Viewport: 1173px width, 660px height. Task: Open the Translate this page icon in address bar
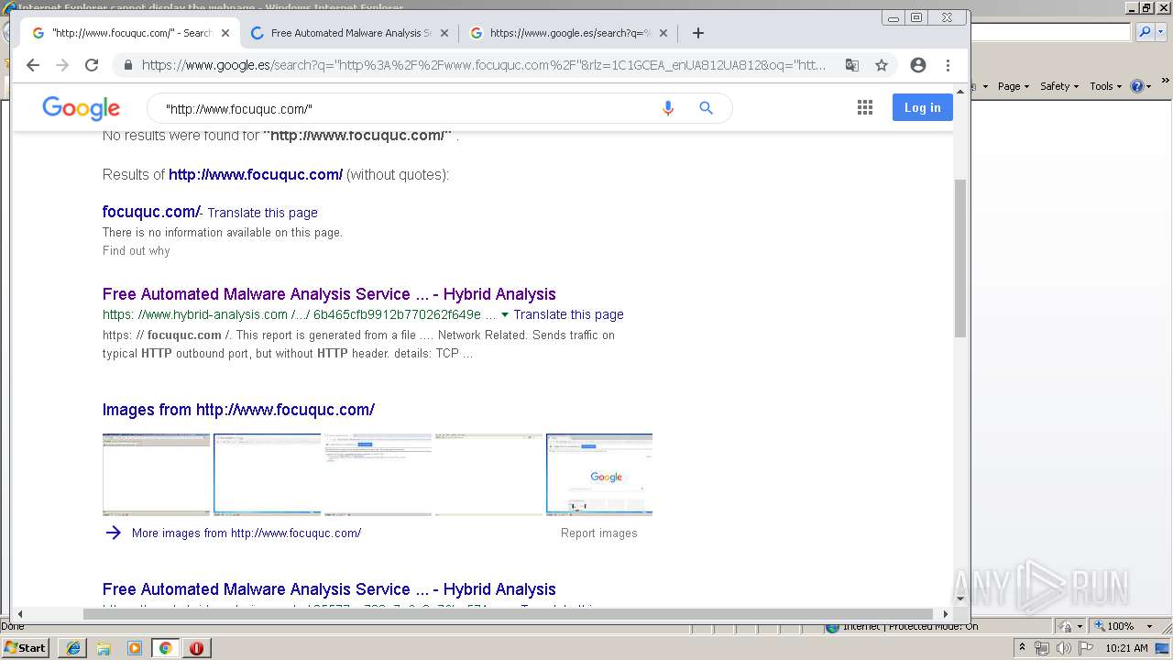(852, 65)
